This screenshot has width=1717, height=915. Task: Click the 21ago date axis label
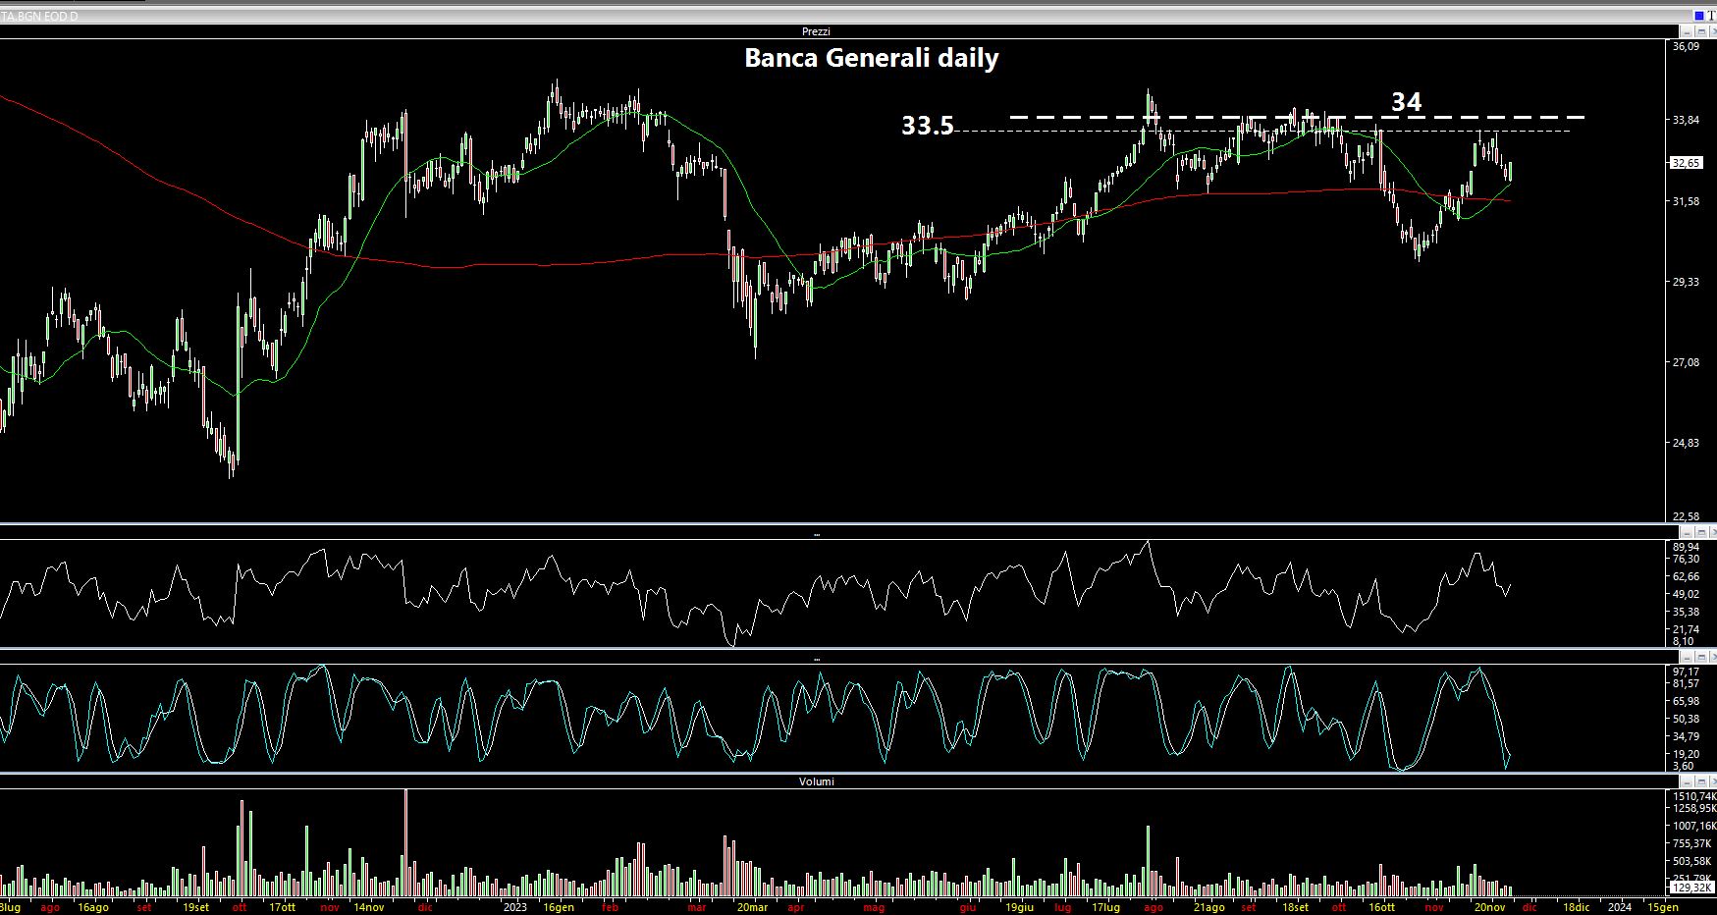tap(1207, 908)
